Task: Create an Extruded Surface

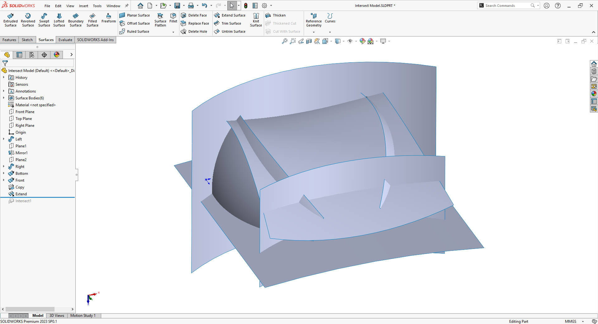Action: point(10,20)
